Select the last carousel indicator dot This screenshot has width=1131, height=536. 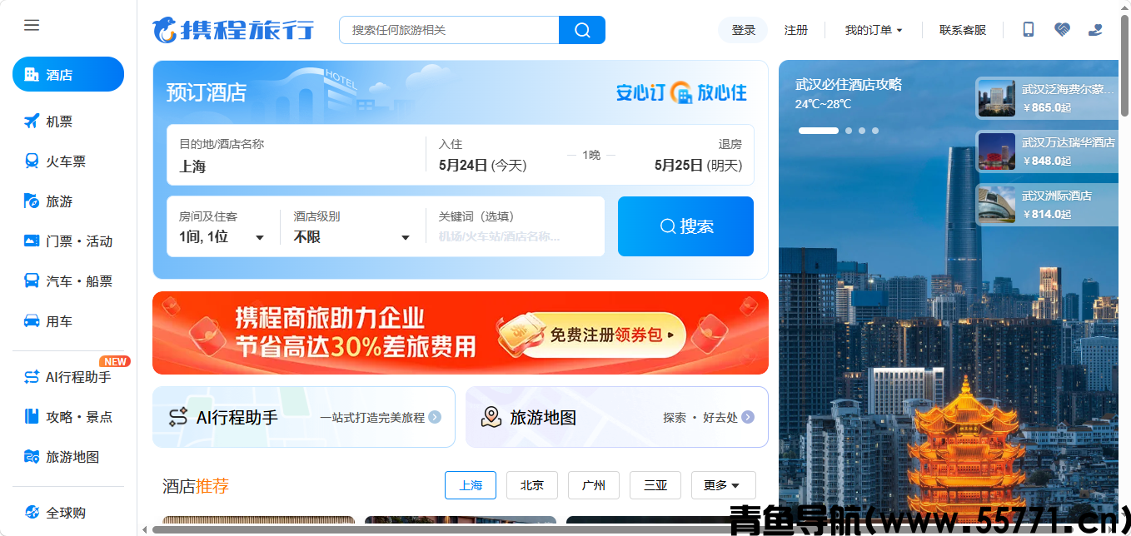click(x=875, y=131)
